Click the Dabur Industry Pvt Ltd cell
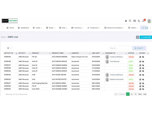This screenshot has width=152, height=114. tap(79, 57)
